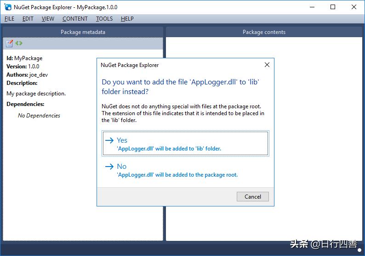Click the 'Id: MyPackage' text
The height and width of the screenshot is (256, 365).
(24, 58)
